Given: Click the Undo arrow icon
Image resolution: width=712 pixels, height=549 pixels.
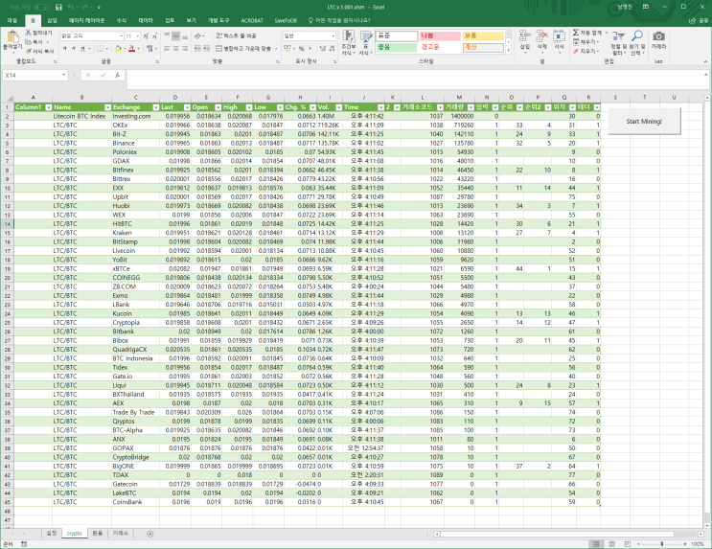Looking at the screenshot, I should [71, 8].
